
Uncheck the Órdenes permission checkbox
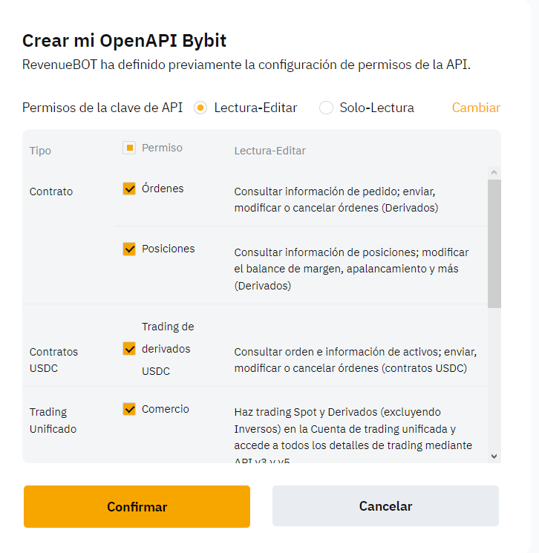129,189
